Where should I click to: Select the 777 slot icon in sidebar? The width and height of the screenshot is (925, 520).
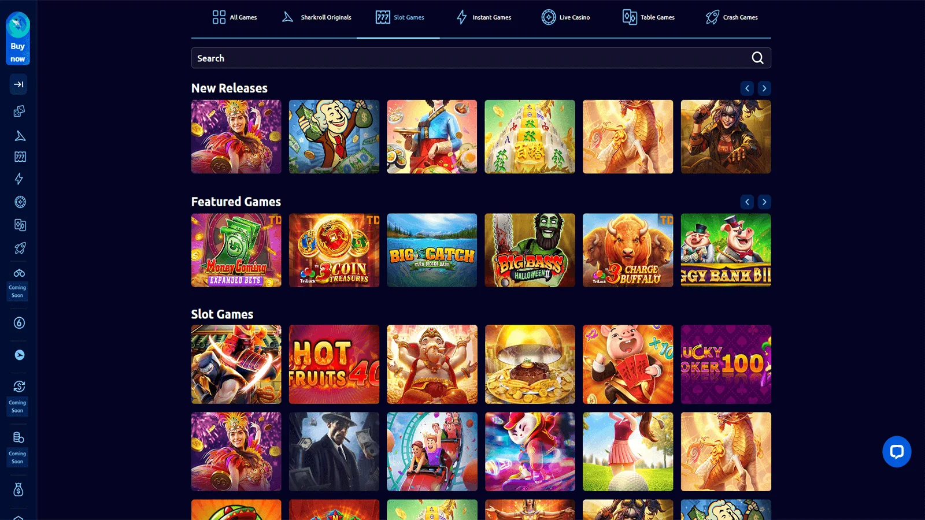click(20, 157)
